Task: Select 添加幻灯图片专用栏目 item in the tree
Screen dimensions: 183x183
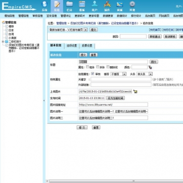Action: coord(24,48)
